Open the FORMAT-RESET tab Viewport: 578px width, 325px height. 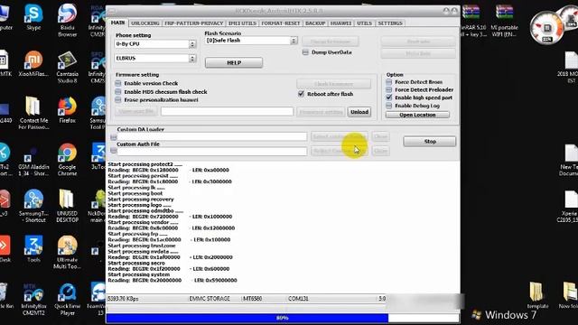point(281,23)
